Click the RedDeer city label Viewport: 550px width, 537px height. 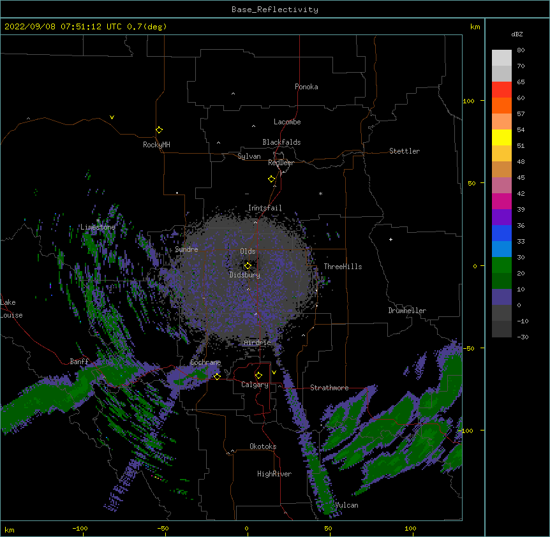(281, 163)
